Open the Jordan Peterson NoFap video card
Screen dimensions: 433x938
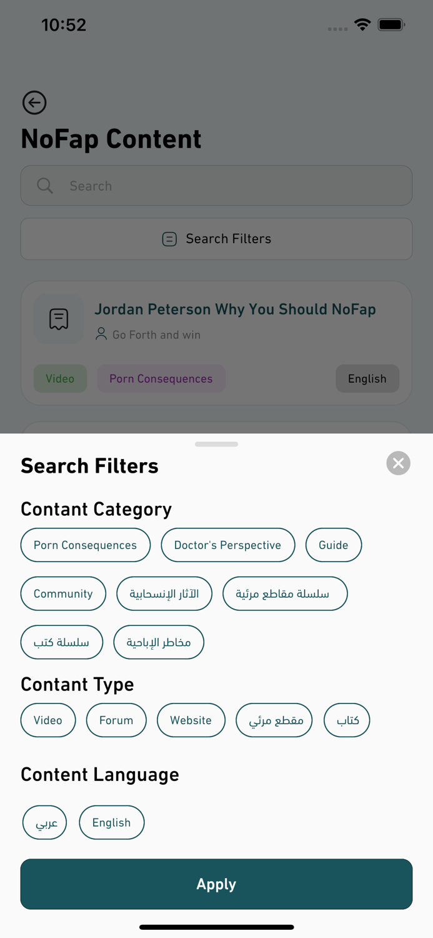click(x=236, y=309)
